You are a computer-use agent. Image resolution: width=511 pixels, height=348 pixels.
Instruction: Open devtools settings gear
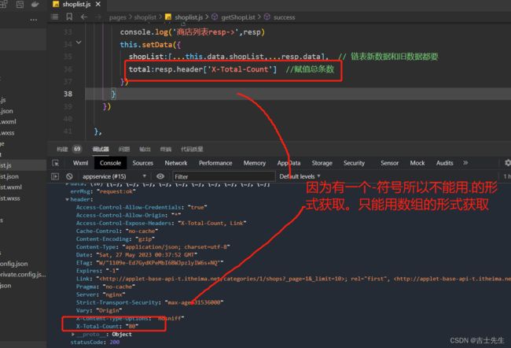click(508, 162)
